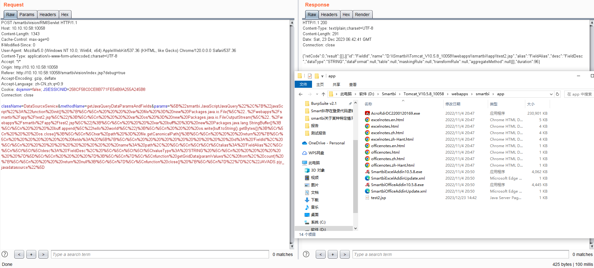Click webapps in the Explorer breadcrumb

point(460,94)
